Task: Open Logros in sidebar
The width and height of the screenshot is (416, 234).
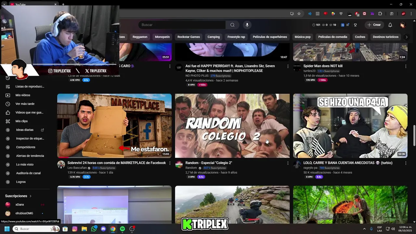Action: click(x=25, y=182)
